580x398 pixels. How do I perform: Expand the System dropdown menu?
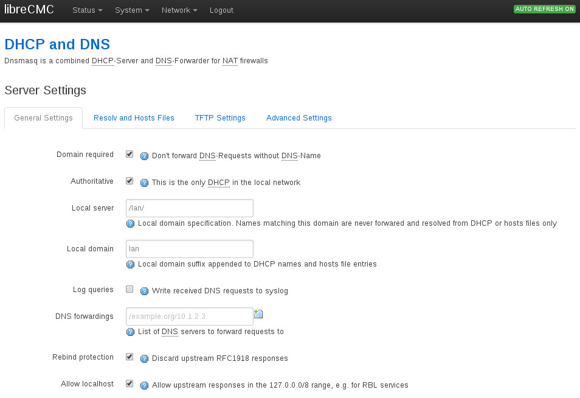click(x=132, y=10)
